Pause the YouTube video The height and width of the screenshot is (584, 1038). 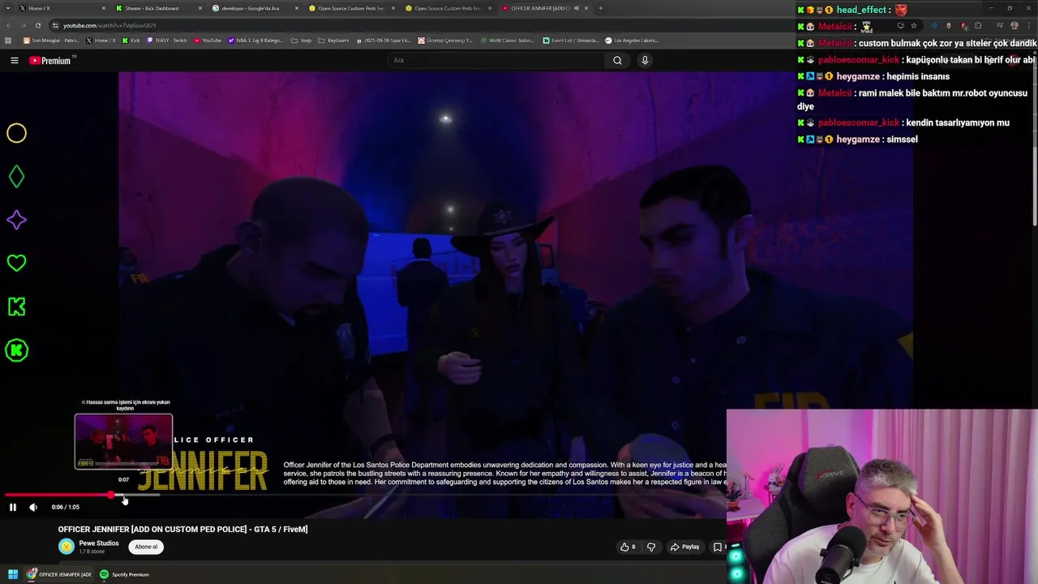click(x=13, y=507)
